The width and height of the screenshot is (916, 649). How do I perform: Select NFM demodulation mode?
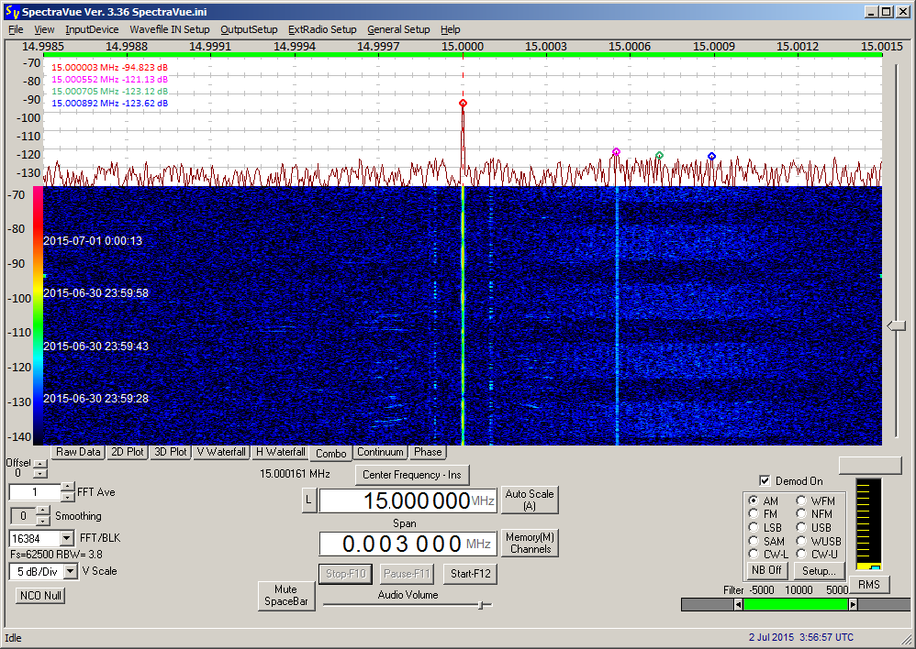pyautogui.click(x=801, y=513)
